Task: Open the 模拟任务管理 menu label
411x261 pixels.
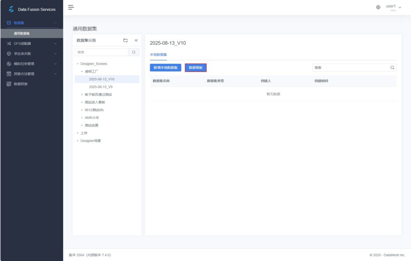Action: [24, 64]
